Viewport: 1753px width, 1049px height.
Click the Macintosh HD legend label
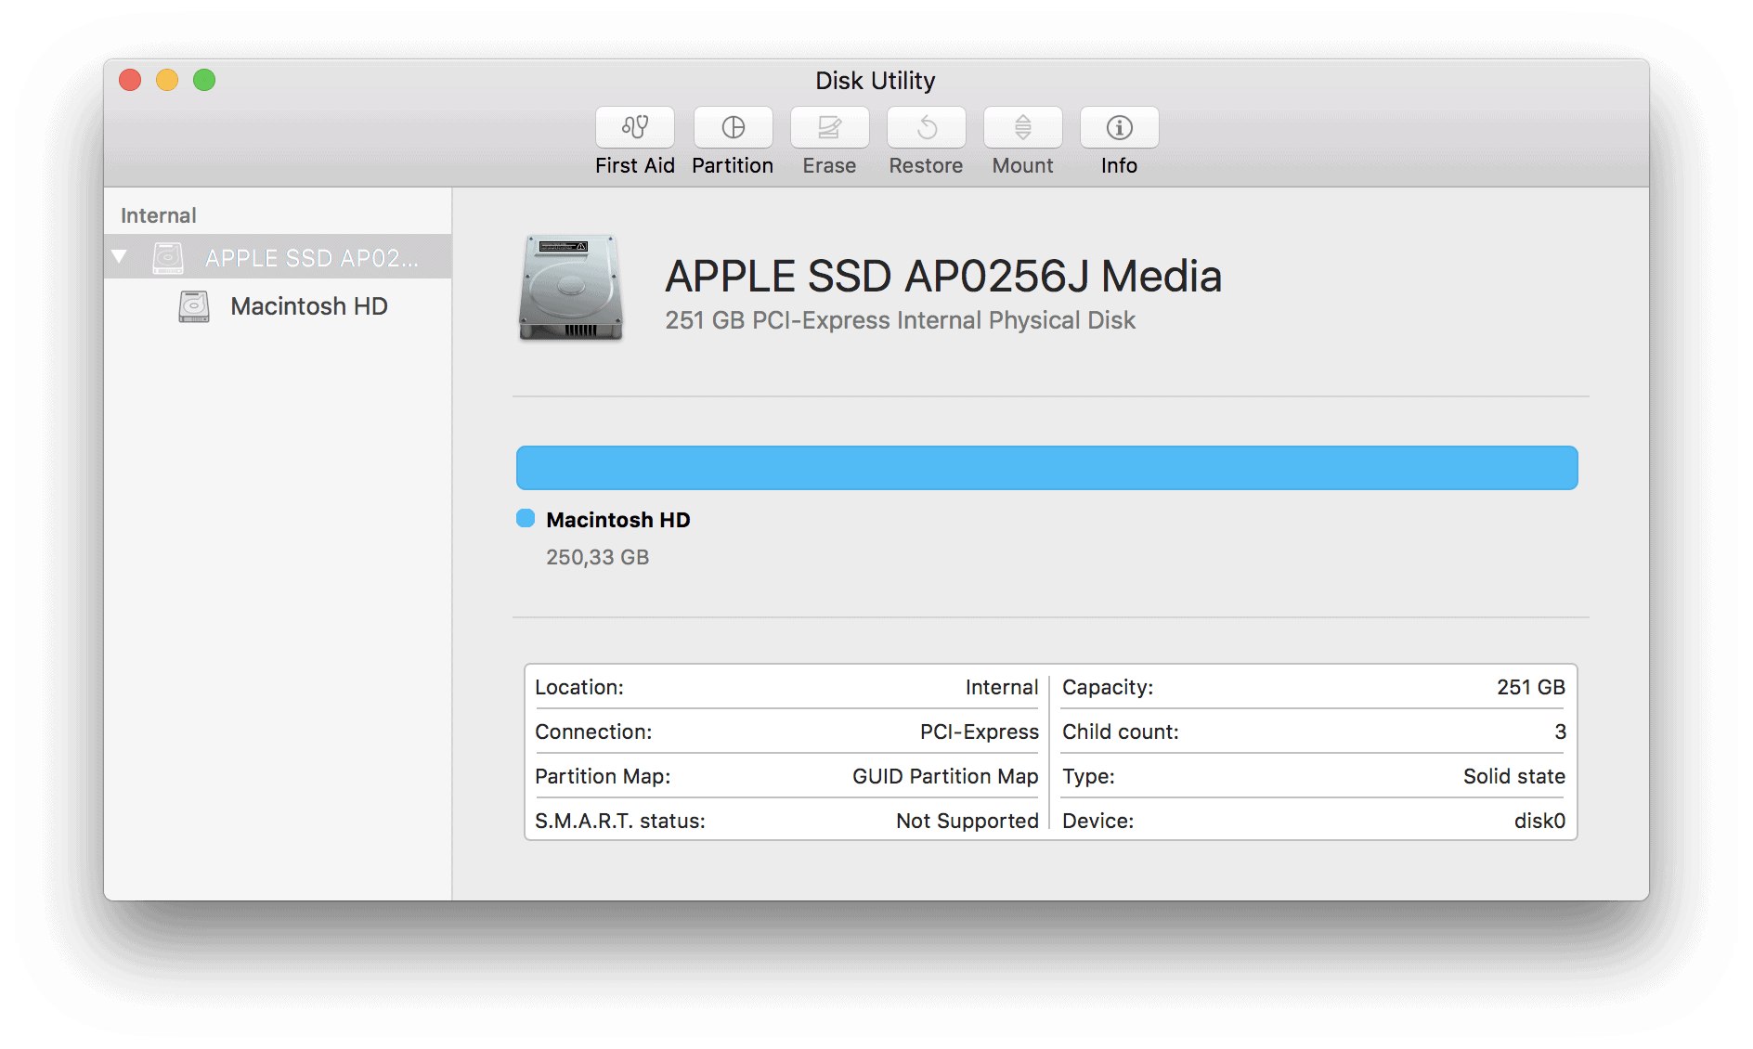(x=617, y=520)
